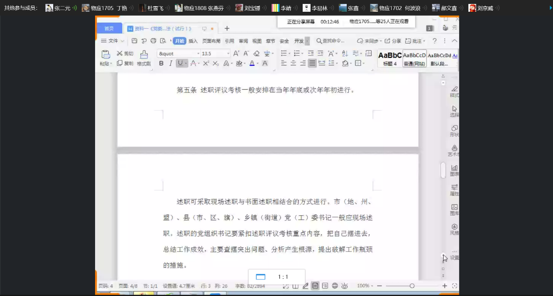Open the Chart (图表) sidebar tool

click(x=454, y=169)
